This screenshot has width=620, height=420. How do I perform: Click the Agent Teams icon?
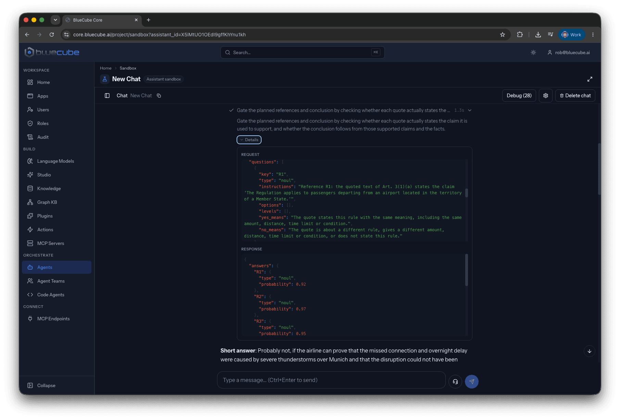coord(30,281)
